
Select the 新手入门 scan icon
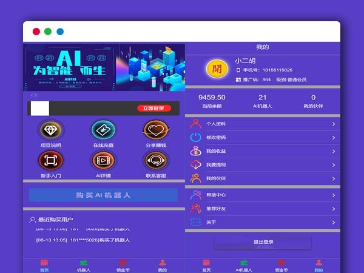coord(51,161)
